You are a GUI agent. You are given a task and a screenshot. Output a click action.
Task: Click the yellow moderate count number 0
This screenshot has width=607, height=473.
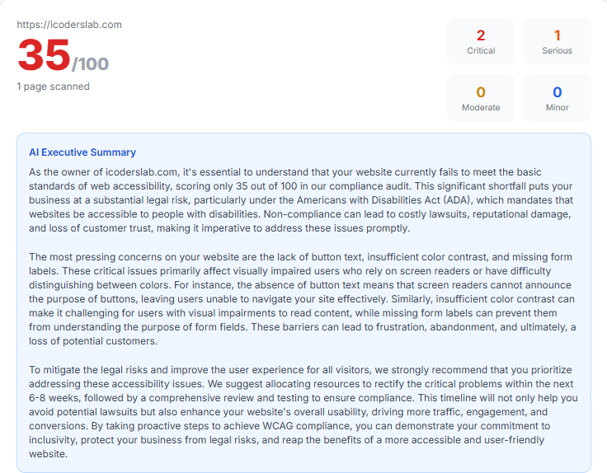click(481, 92)
